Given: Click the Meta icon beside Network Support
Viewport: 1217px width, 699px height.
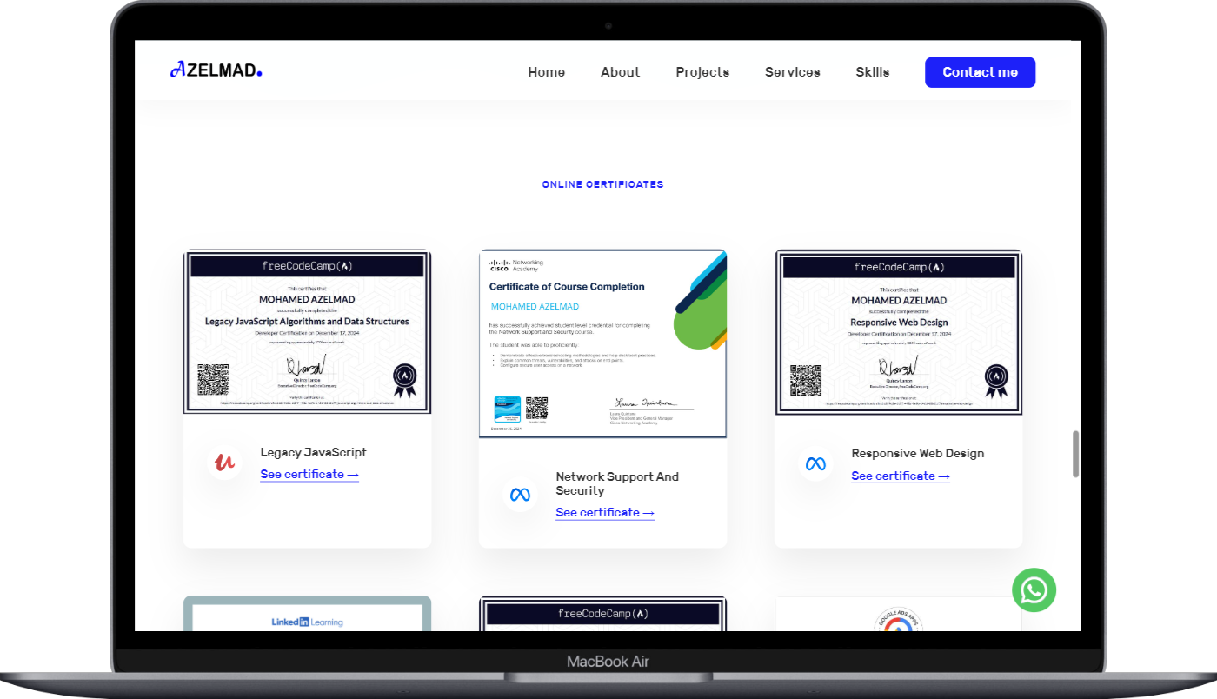Looking at the screenshot, I should (520, 495).
